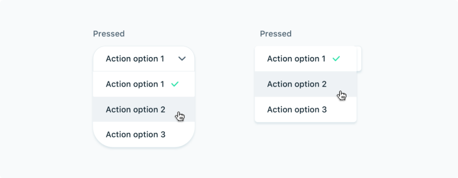The height and width of the screenshot is (178, 458).
Task: Click the divider line under the left dropdown header
Action: [x=144, y=71]
